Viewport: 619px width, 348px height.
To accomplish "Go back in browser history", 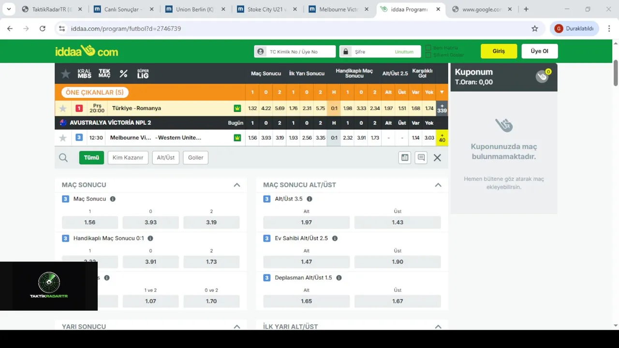I will point(10,29).
